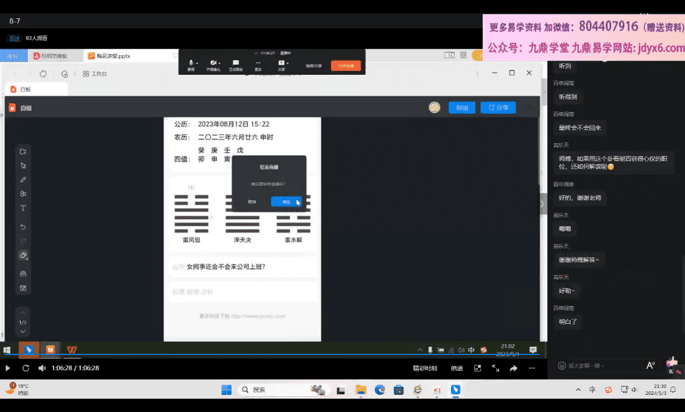This screenshot has width=685, height=412.
Task: Click the Undo arrow in whiteboard toolbar
Action: point(23,227)
